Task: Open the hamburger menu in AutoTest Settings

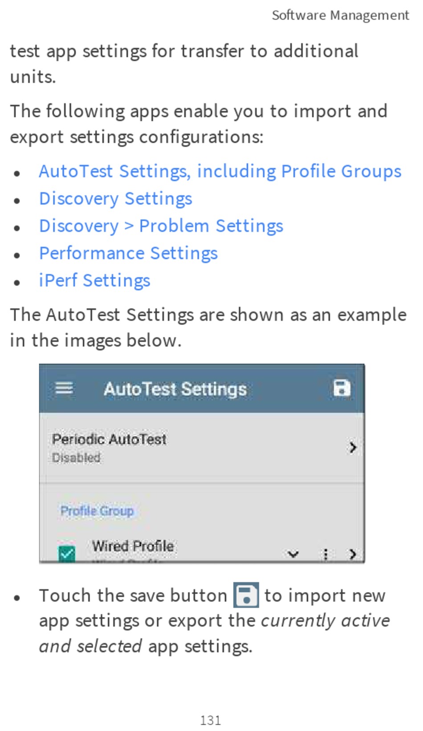Action: click(x=64, y=389)
